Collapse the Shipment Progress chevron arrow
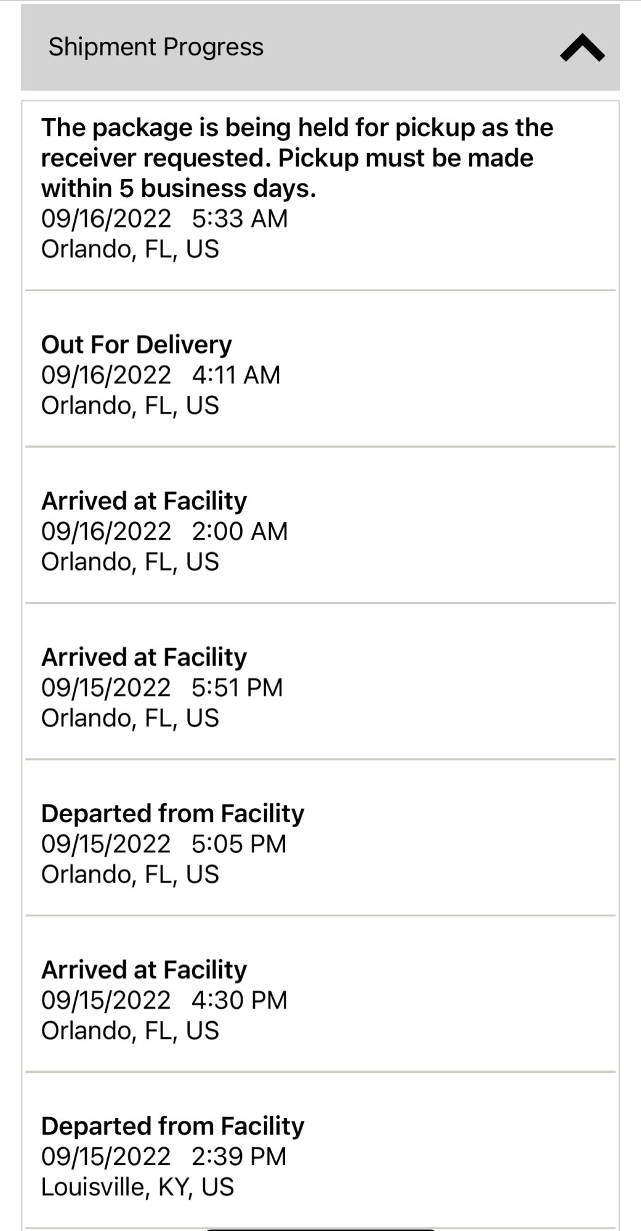Image resolution: width=641 pixels, height=1231 pixels. 582,48
